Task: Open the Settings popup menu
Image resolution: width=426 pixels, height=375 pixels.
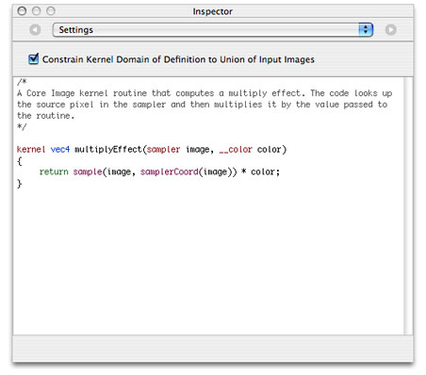Action: point(213,30)
